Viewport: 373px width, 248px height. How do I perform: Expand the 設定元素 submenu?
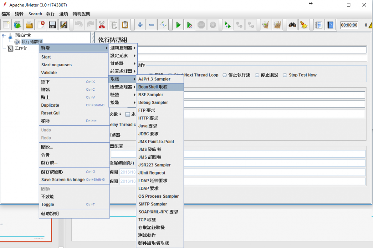coord(123,56)
